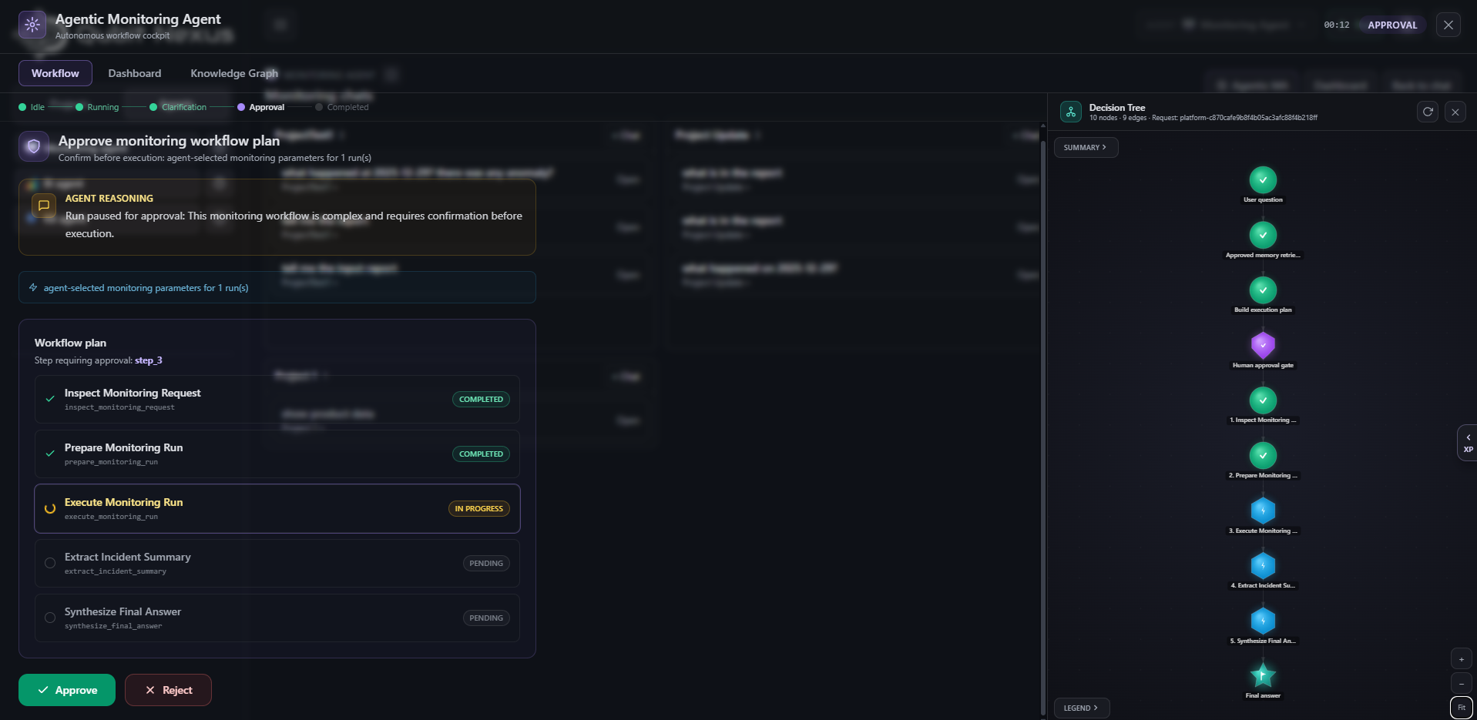
Task: Select the 1. Inspect Monitoring node
Action: [1263, 400]
